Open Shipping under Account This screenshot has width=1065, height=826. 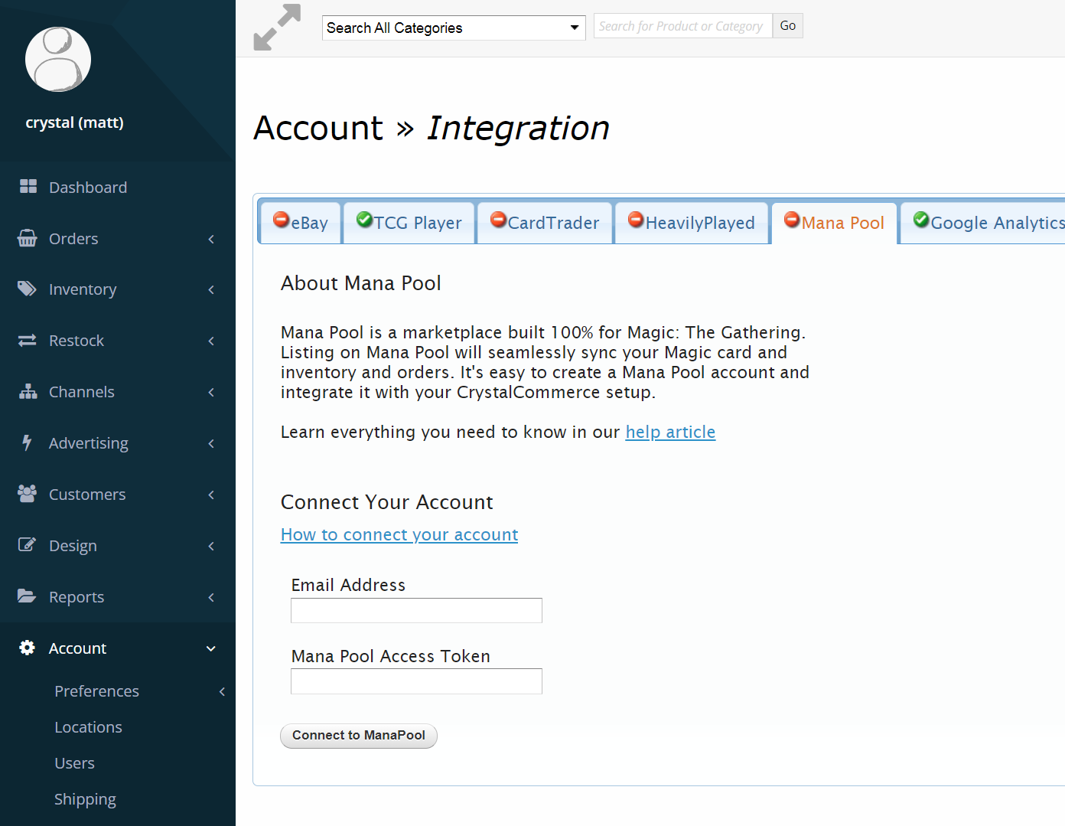coord(85,799)
